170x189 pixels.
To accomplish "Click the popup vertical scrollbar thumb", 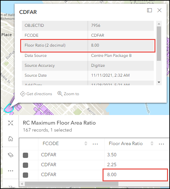I will [x=159, y=44].
